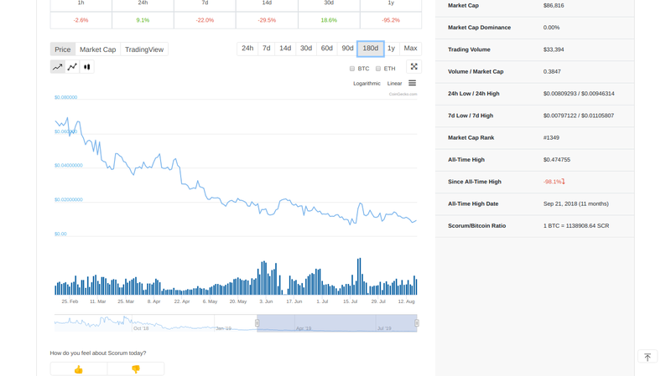Click the $33,394 trading volume value
Image resolution: width=671 pixels, height=376 pixels.
tap(554, 49)
